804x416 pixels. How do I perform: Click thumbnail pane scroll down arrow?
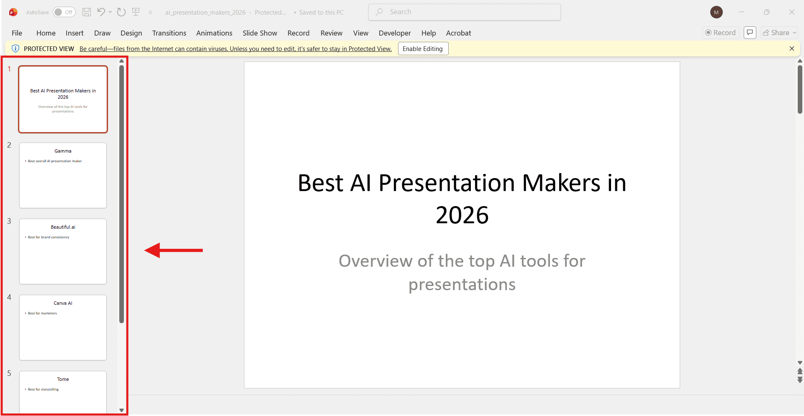point(122,410)
